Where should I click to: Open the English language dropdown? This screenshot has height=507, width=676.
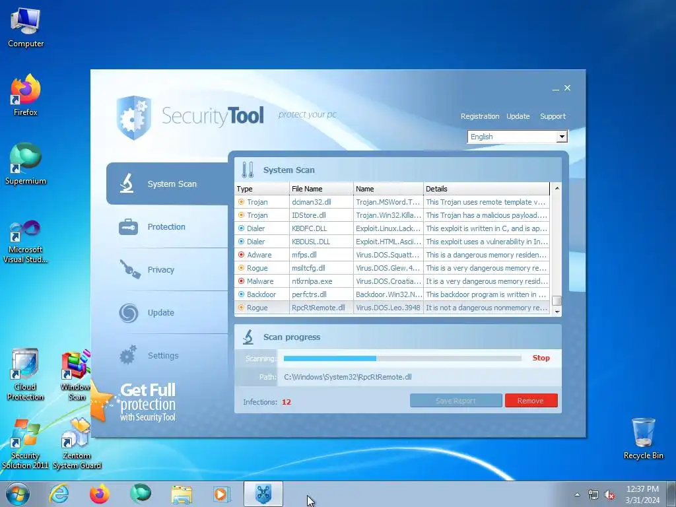pyautogui.click(x=518, y=137)
